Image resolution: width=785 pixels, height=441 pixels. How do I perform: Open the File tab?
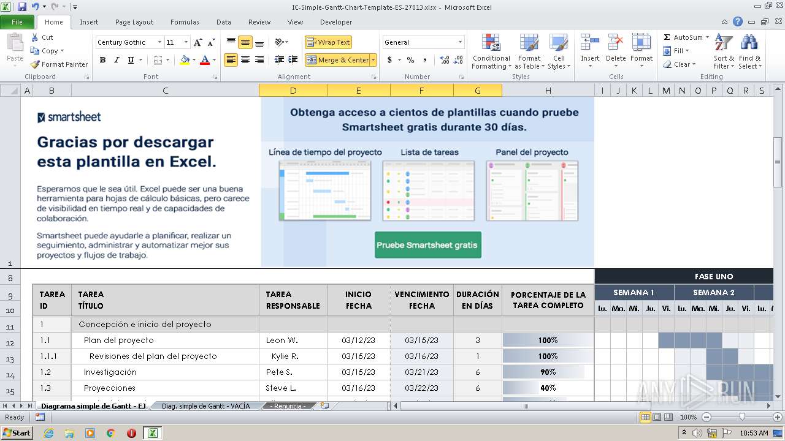pos(17,22)
